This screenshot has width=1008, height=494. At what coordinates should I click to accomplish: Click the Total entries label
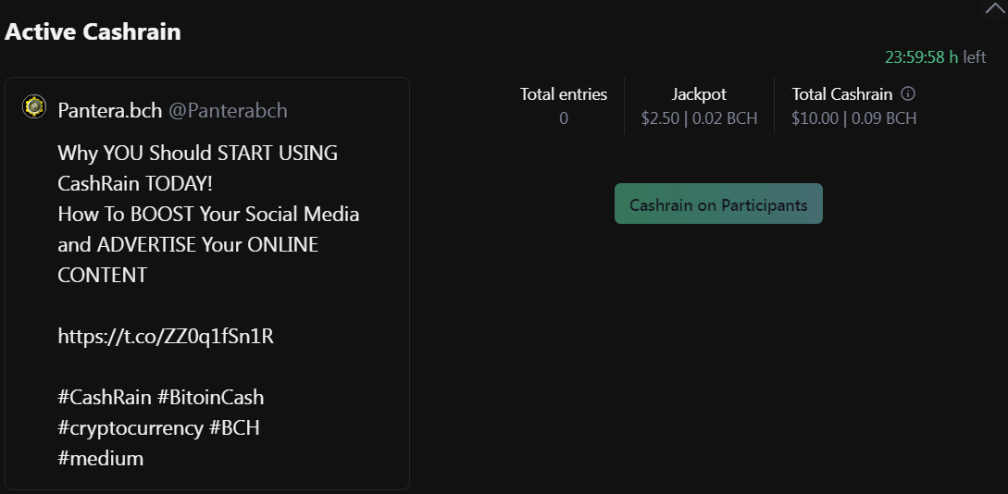[x=564, y=94]
